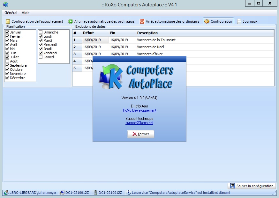
Task: Toggle the Septembre checkbox
Action: point(7,65)
